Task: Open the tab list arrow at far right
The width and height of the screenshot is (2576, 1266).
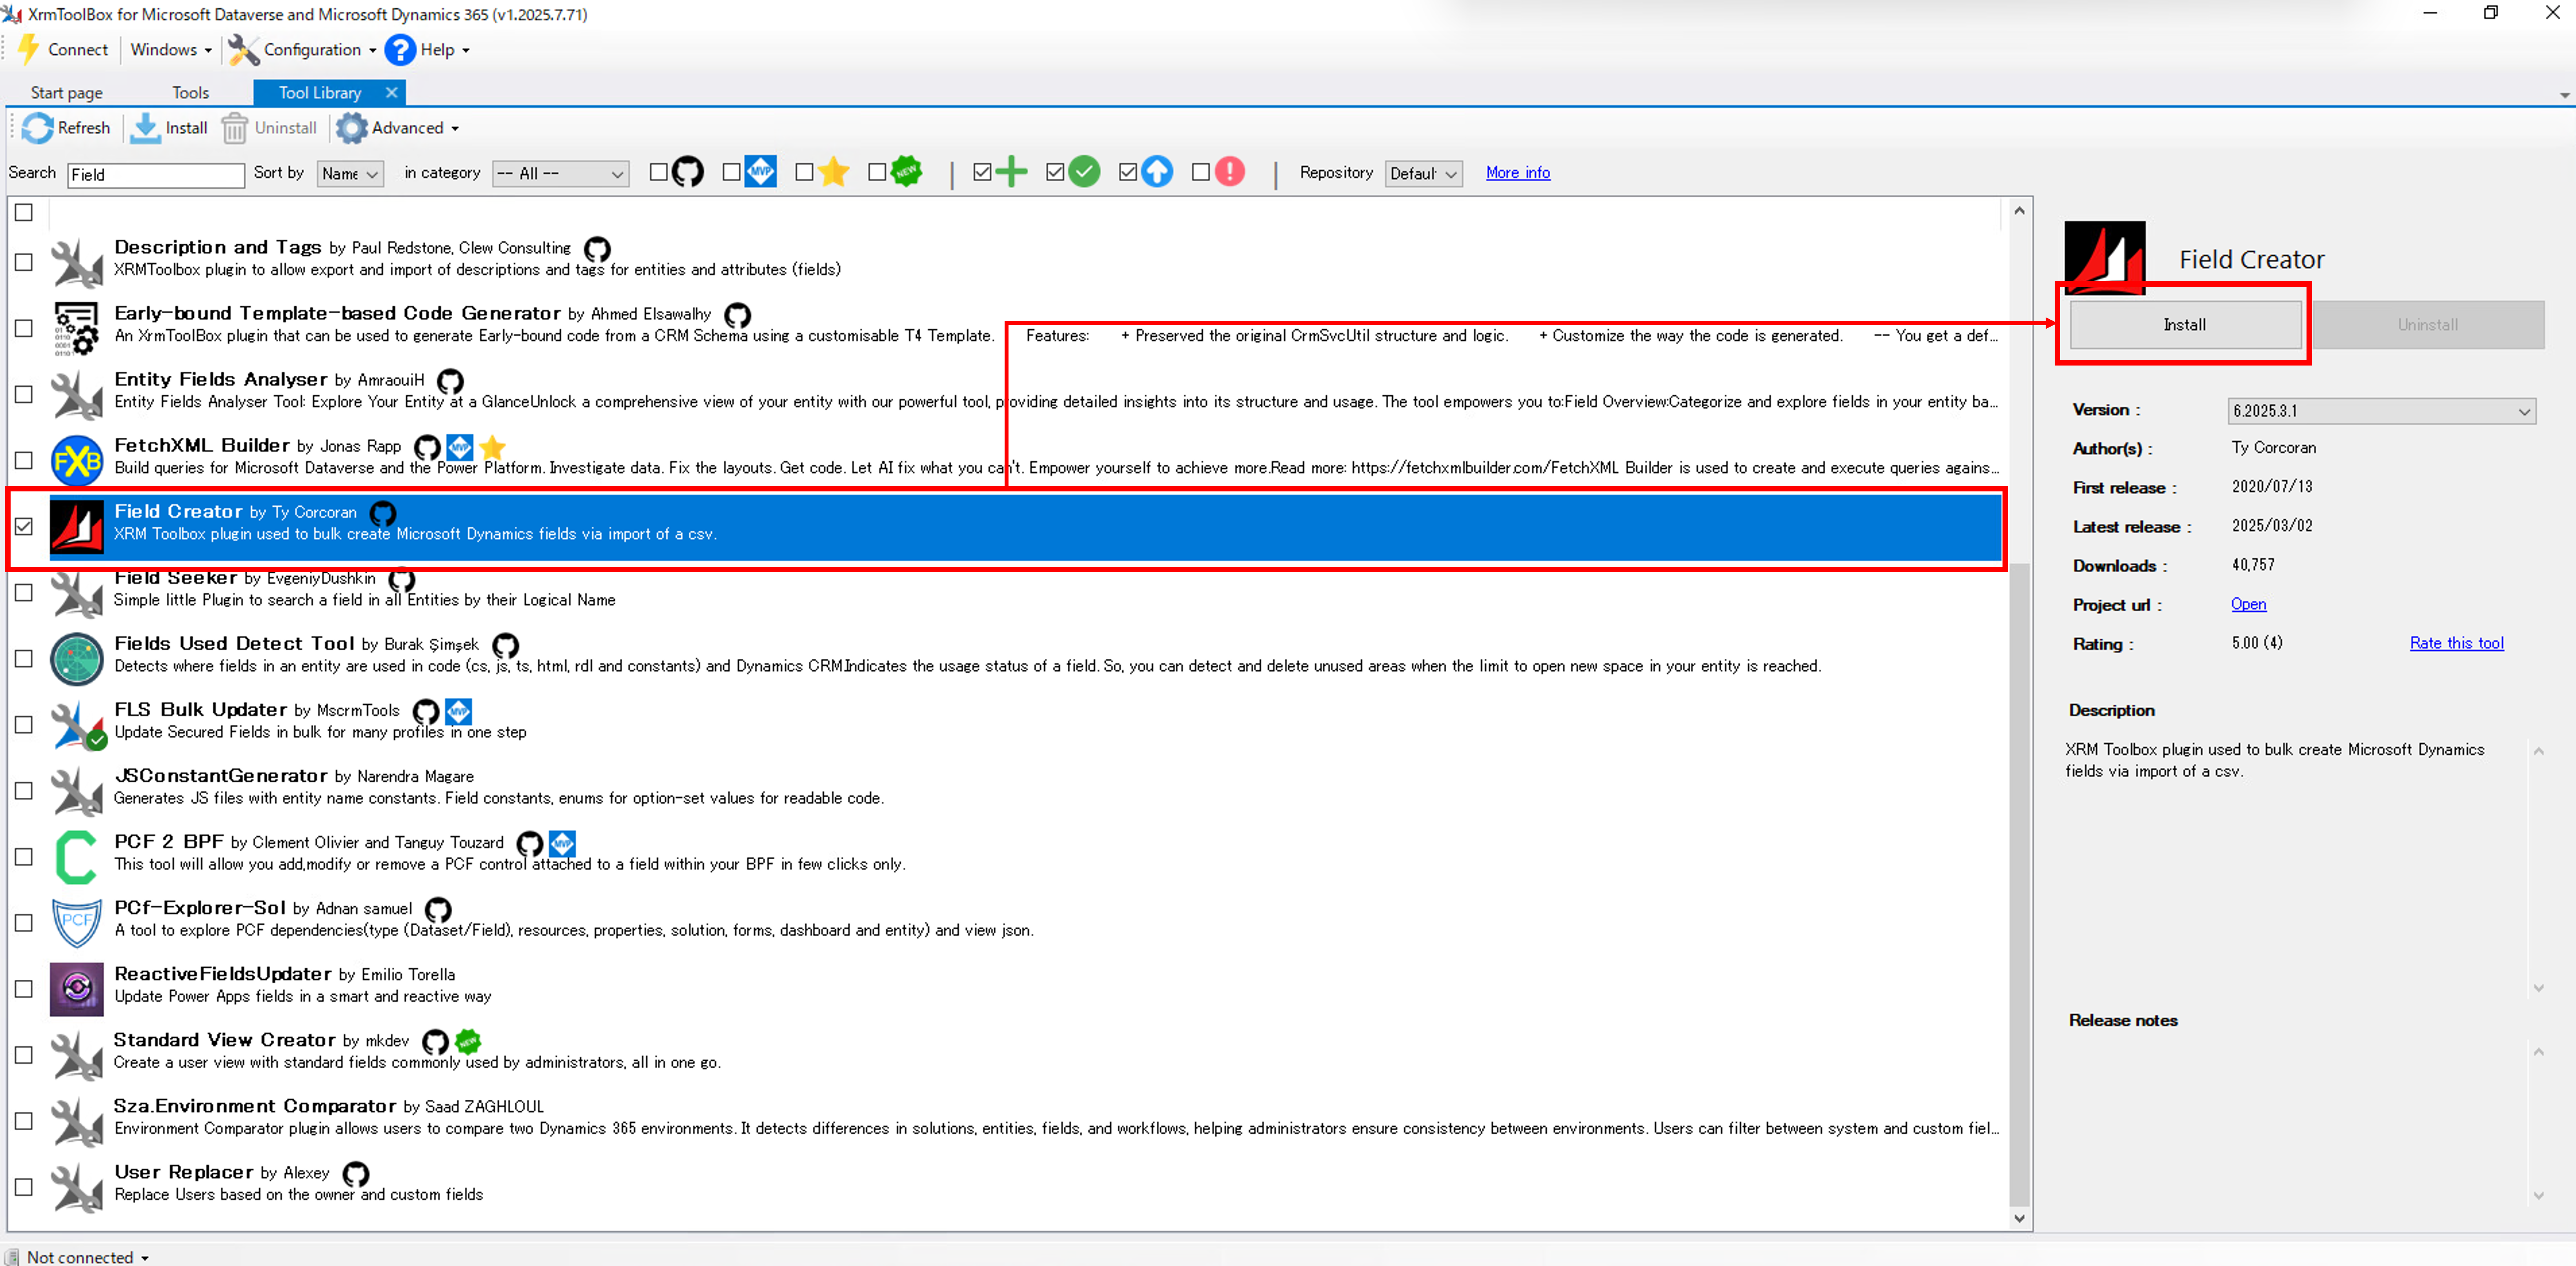Action: [x=2565, y=96]
